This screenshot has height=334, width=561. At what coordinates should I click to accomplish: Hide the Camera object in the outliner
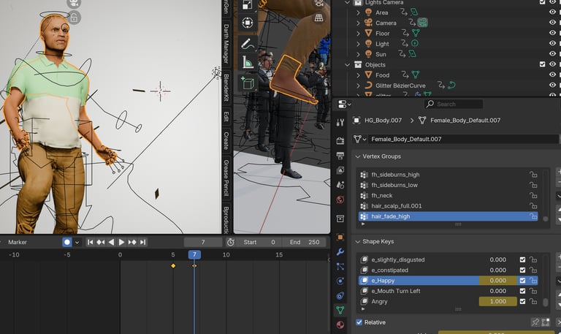[x=552, y=23]
